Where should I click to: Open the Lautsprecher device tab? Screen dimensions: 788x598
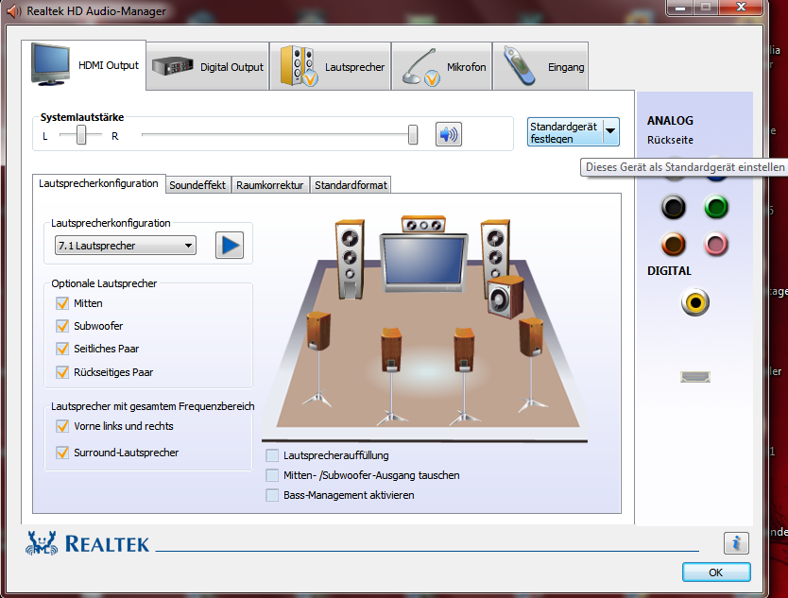(x=330, y=66)
